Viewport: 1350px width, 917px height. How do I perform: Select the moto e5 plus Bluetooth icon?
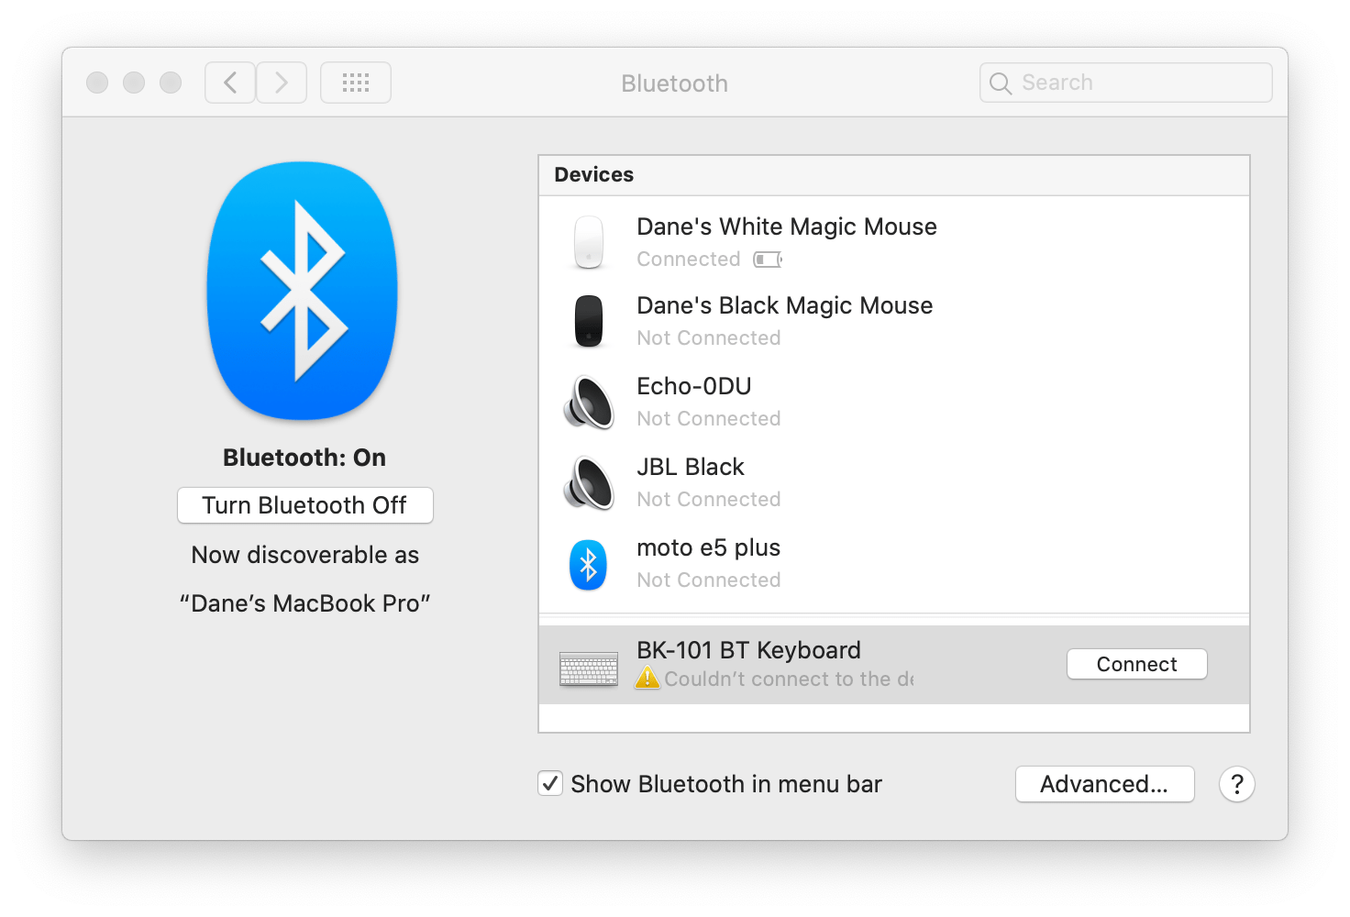588,563
